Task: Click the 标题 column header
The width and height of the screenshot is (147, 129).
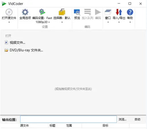Action: point(52,126)
